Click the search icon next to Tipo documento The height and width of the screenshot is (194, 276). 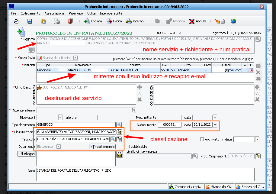pos(119,124)
